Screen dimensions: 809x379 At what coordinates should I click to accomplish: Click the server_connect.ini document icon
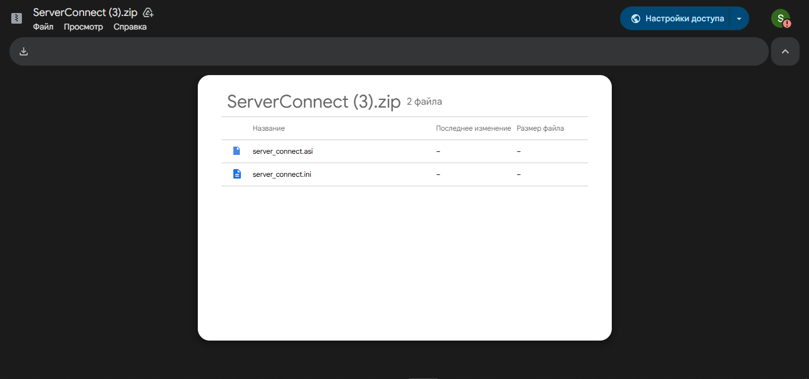[x=237, y=174]
